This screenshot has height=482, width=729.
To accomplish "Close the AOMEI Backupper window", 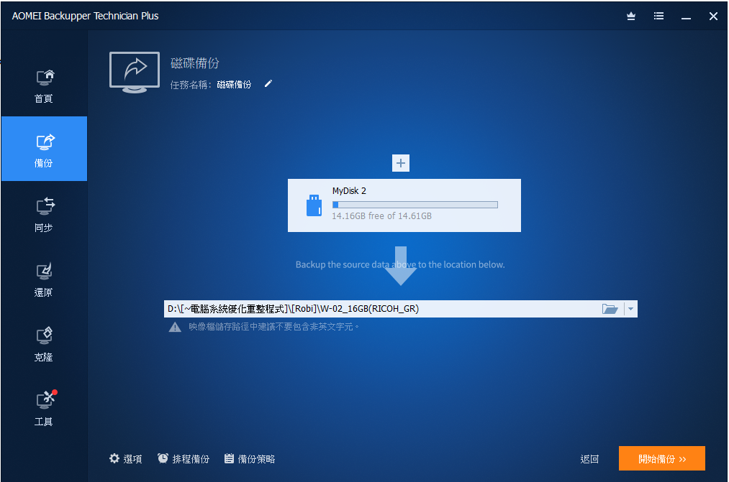I will point(713,17).
